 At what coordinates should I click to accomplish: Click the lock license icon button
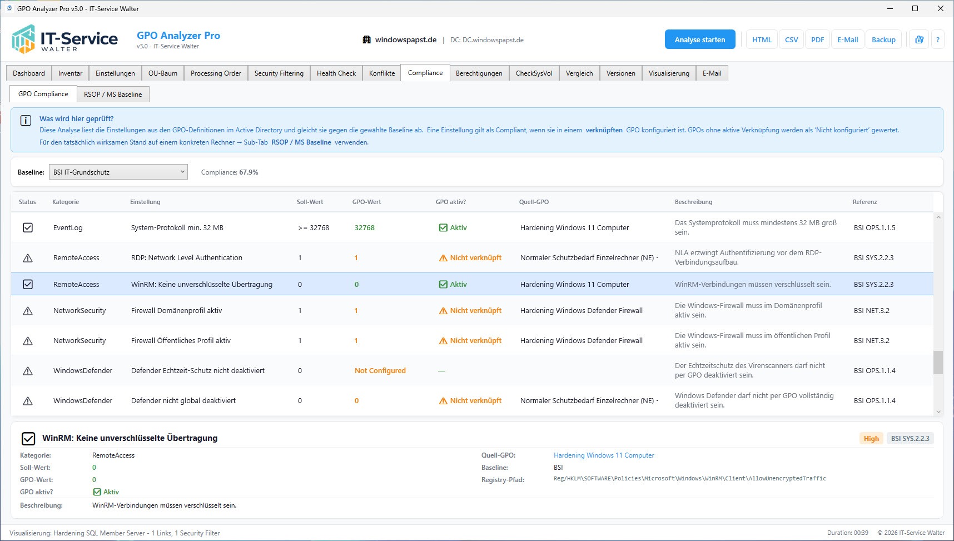pos(919,39)
